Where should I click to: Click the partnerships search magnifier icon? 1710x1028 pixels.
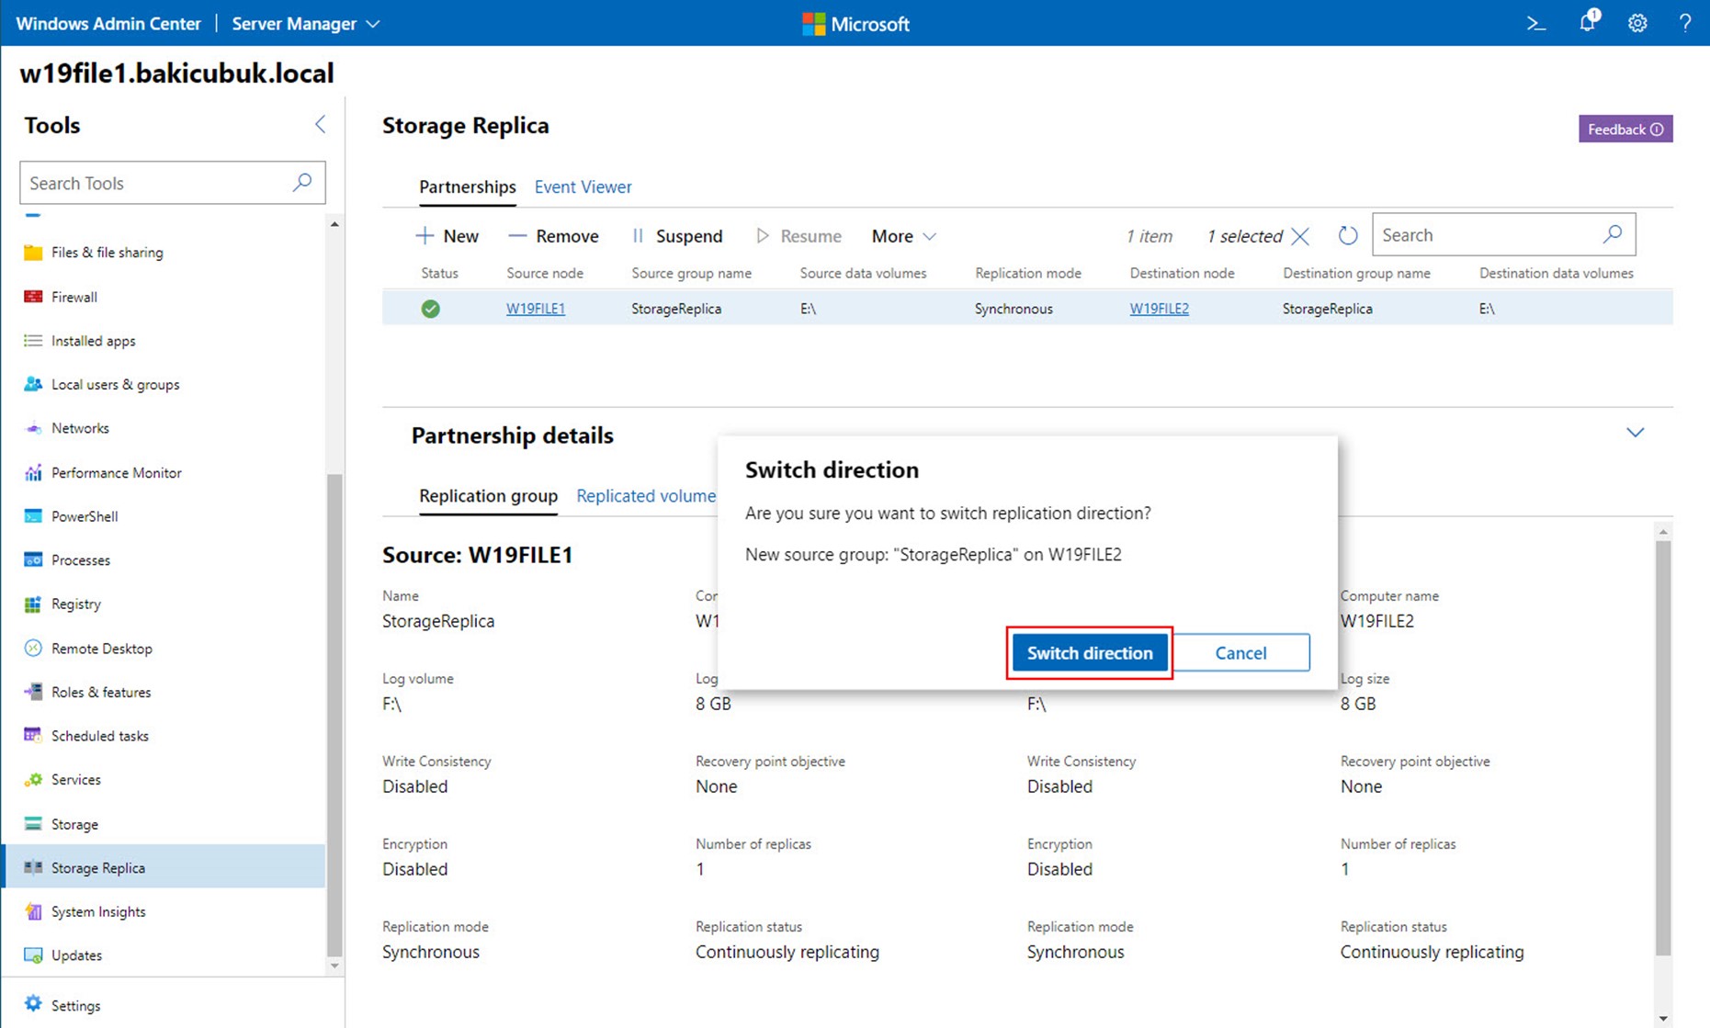click(x=1613, y=234)
